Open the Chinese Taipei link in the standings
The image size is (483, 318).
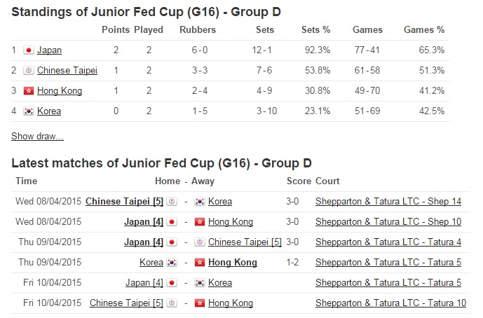[x=67, y=70]
